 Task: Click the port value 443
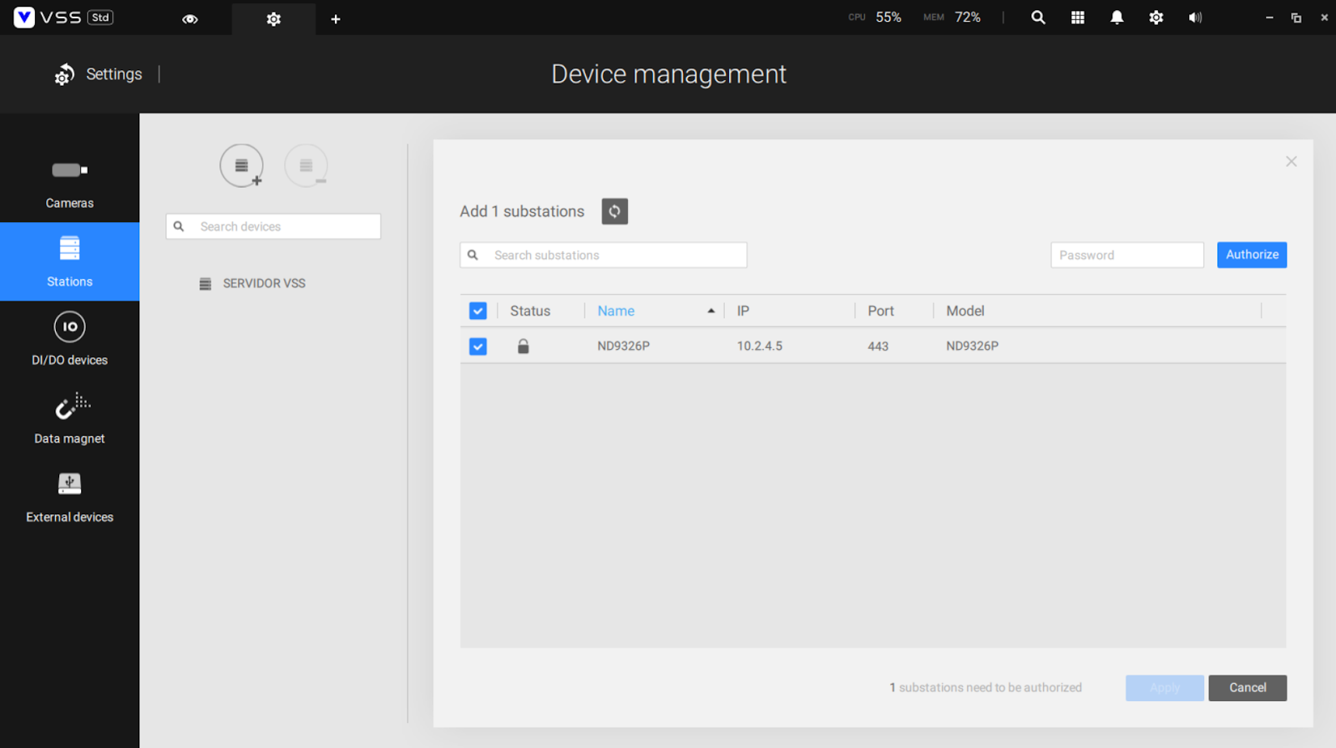coord(878,346)
